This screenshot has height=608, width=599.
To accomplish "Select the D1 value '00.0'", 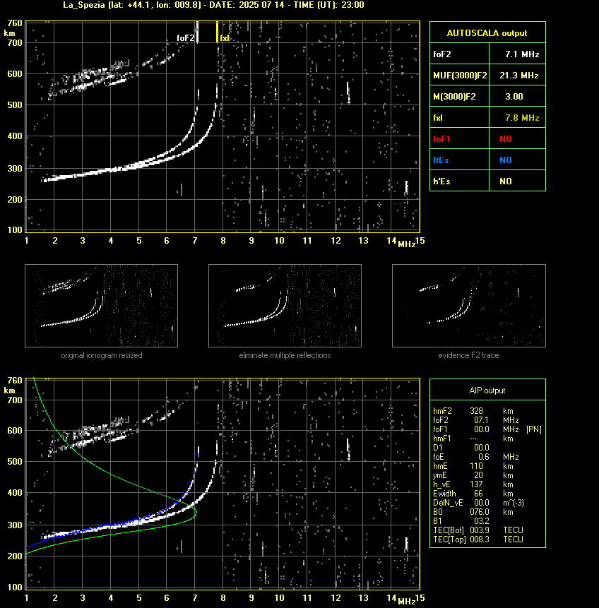I will [481, 448].
